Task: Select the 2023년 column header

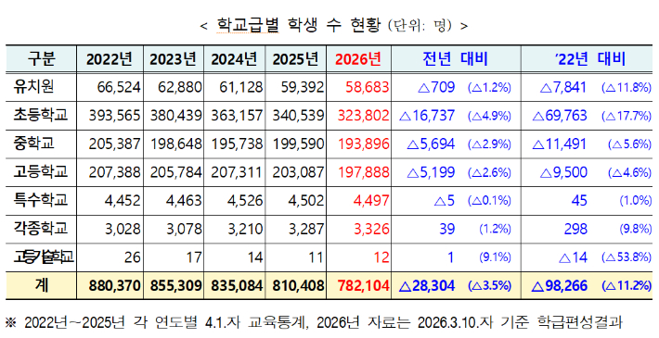Action: 174,59
